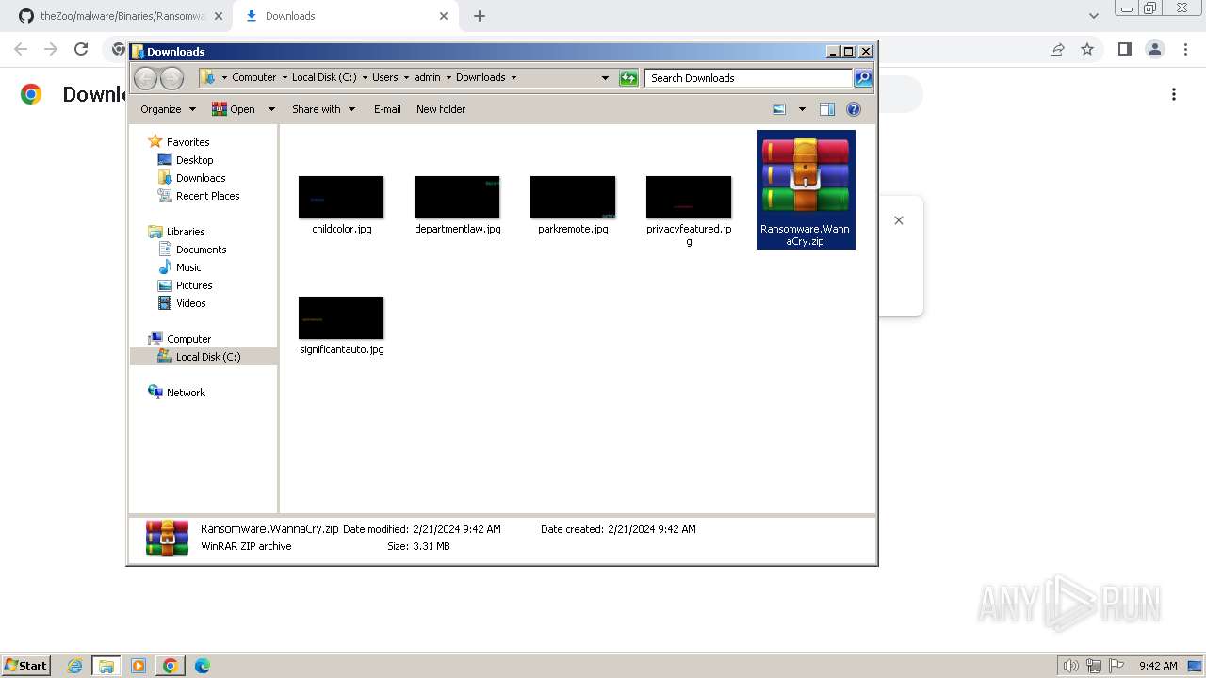Refresh the Downloads folder view
This screenshot has height=678, width=1206.
pyautogui.click(x=628, y=78)
